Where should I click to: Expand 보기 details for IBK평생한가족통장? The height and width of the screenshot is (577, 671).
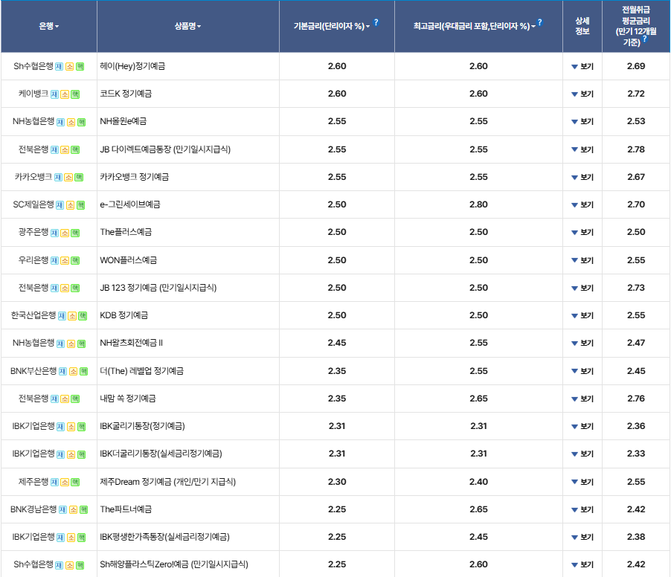582,538
